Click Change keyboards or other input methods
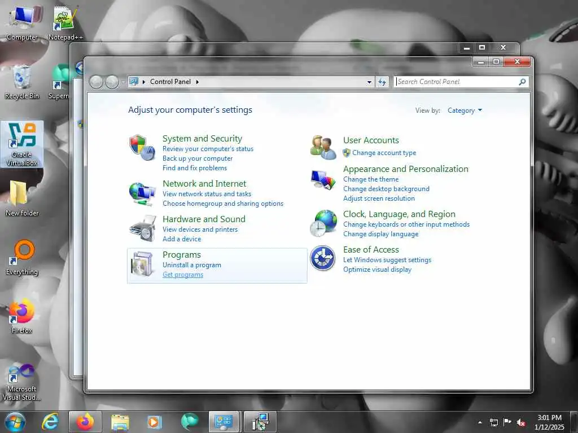This screenshot has width=578, height=433. (406, 224)
